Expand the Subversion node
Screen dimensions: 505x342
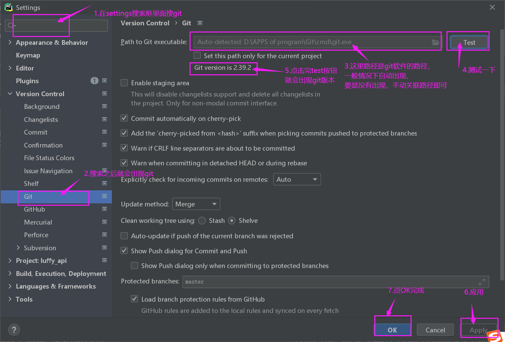[18, 248]
